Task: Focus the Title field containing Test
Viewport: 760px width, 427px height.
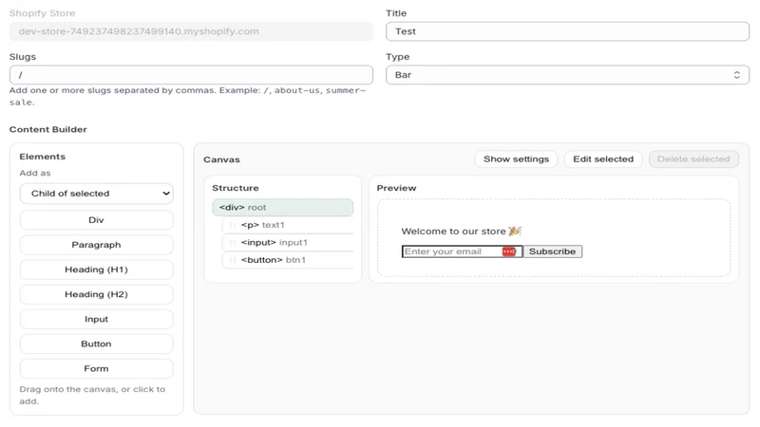Action: pyautogui.click(x=567, y=31)
